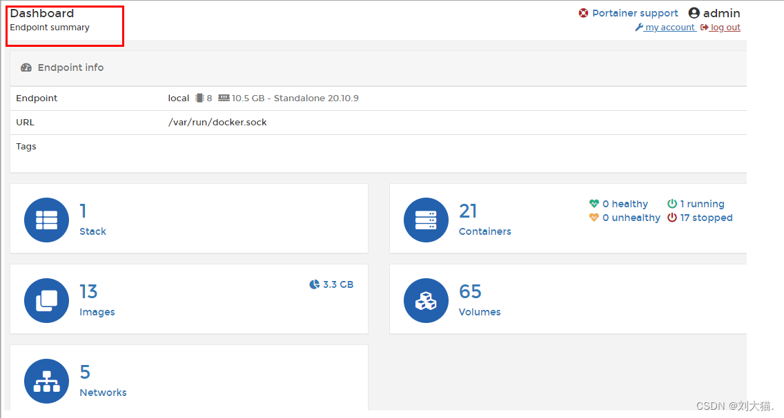Open the Containers server icon
Image resolution: width=784 pixels, height=418 pixels.
(x=426, y=220)
